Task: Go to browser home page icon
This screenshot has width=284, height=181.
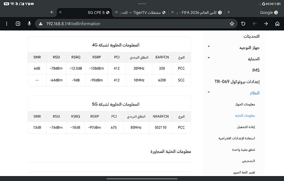Action: 277,24
